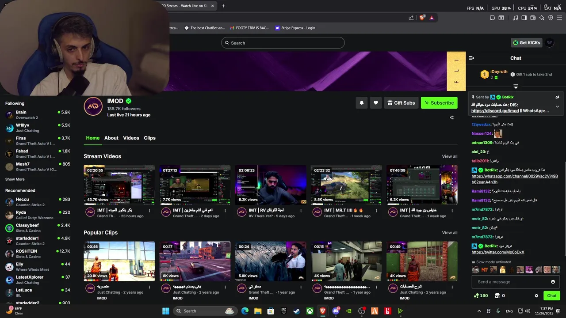The width and height of the screenshot is (566, 318).
Task: Click green Chat send button
Action: [x=552, y=295]
